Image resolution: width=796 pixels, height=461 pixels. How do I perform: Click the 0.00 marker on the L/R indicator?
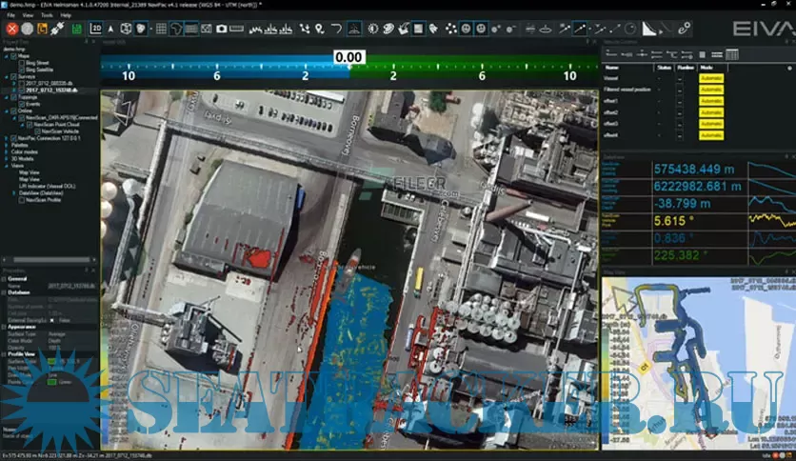(349, 58)
